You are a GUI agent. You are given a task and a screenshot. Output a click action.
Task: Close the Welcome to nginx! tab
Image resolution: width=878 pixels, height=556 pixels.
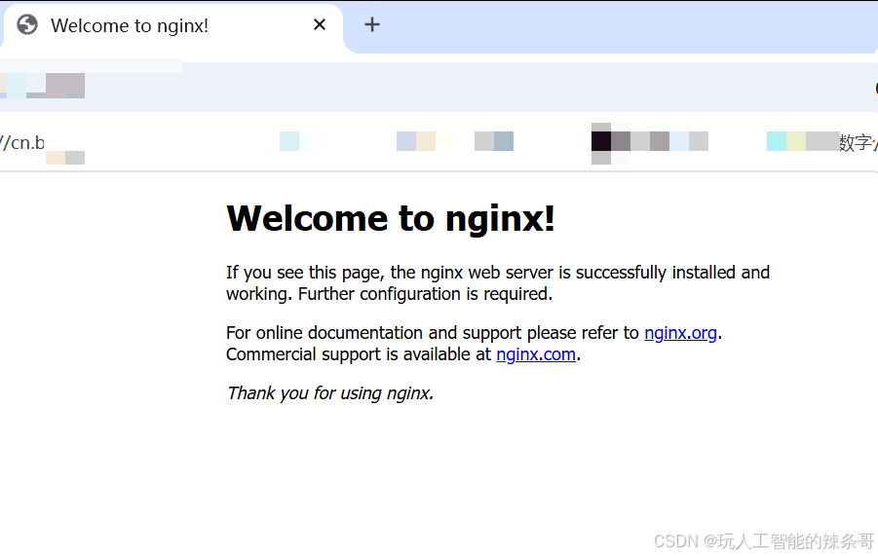point(320,24)
